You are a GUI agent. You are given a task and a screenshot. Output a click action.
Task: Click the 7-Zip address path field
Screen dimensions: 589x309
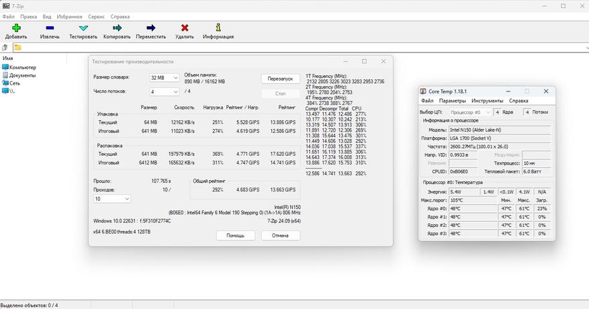coord(300,48)
